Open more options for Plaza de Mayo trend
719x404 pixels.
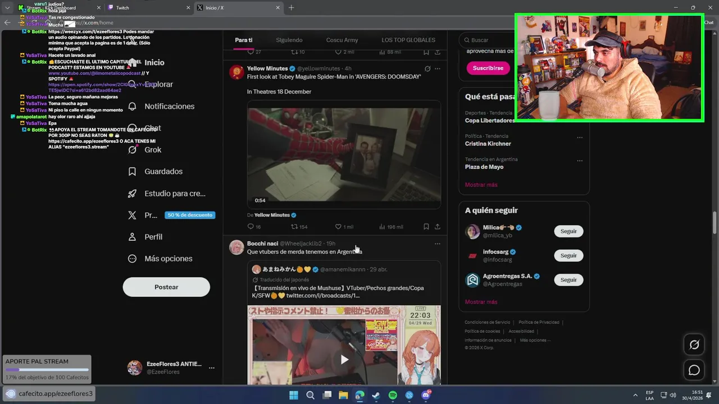click(x=580, y=160)
